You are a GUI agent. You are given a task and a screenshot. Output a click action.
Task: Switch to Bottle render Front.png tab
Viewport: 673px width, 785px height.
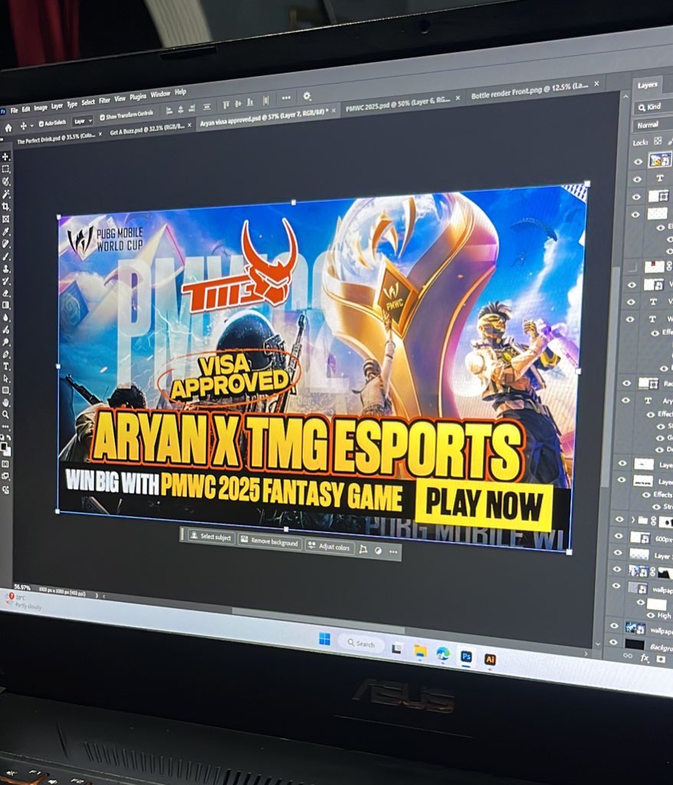pyautogui.click(x=530, y=90)
